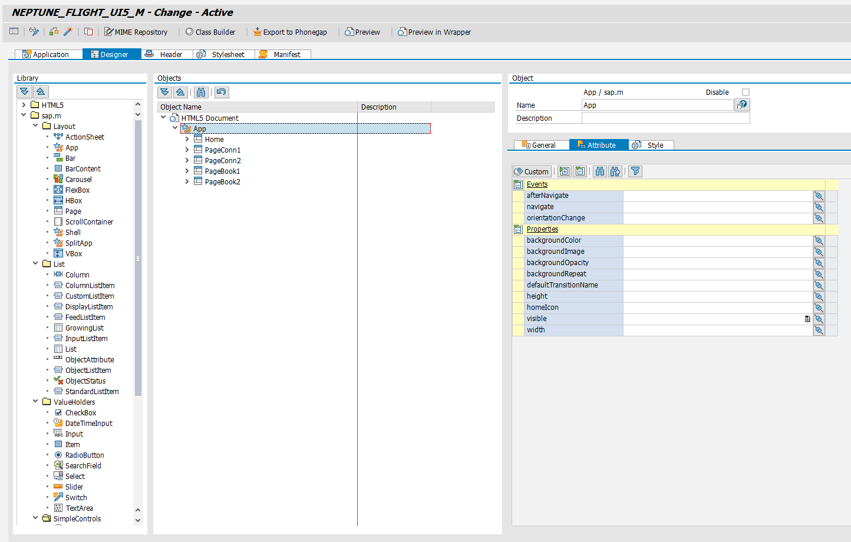Click the find-next binoculars-plus icon in attribute toolbar
Image resolution: width=851 pixels, height=542 pixels.
(616, 171)
